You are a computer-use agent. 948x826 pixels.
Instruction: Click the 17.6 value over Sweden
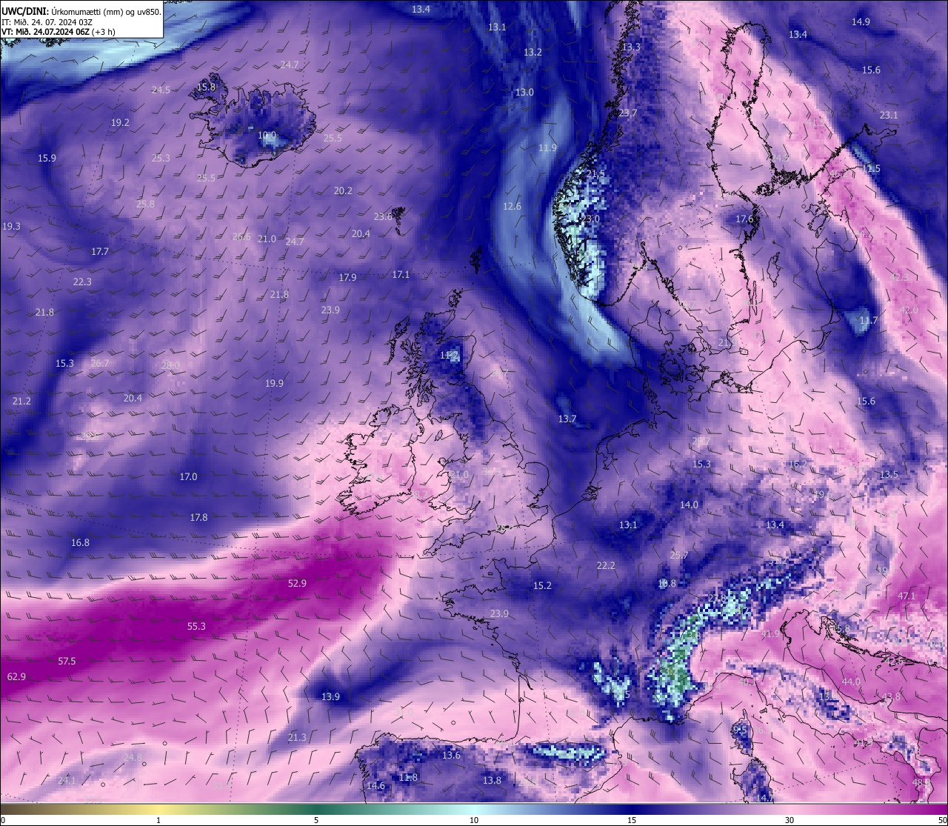[744, 219]
